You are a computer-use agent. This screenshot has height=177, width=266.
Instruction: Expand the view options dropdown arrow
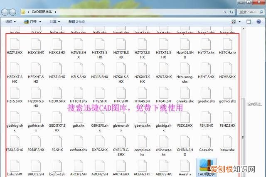pyautogui.click(x=239, y=22)
